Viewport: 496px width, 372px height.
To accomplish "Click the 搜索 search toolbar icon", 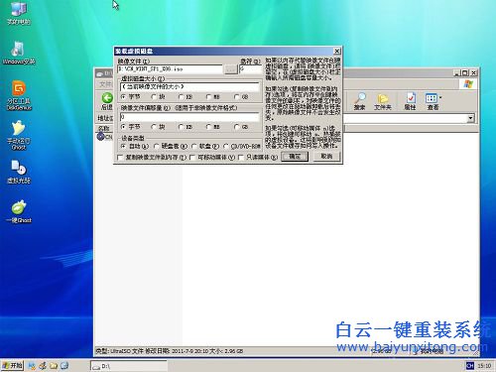I will click(359, 101).
